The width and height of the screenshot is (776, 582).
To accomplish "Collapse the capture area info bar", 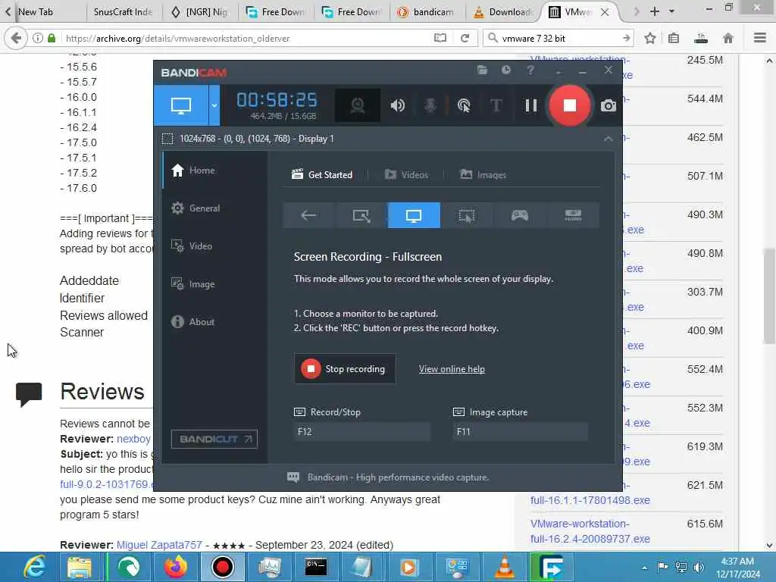I will tap(608, 139).
